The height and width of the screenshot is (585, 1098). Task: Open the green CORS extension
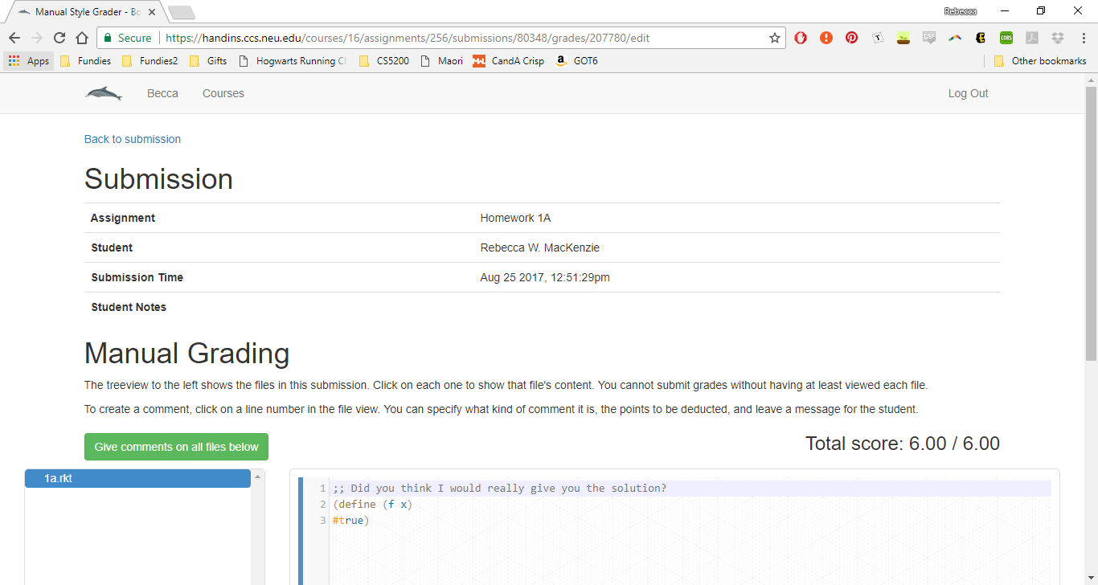(x=1006, y=38)
